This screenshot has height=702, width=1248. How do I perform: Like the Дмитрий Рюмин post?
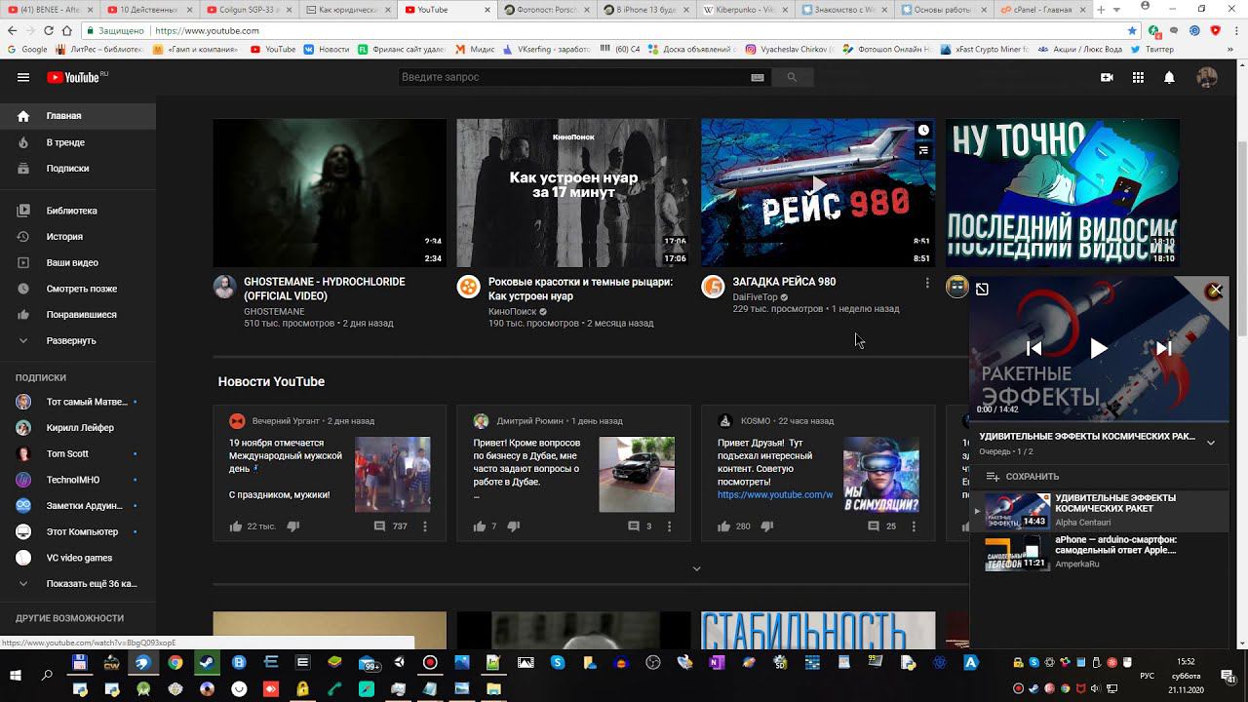480,526
